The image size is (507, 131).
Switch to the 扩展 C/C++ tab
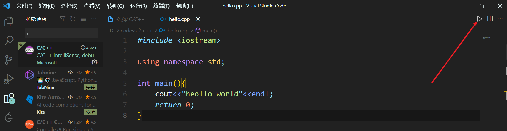tap(126, 19)
